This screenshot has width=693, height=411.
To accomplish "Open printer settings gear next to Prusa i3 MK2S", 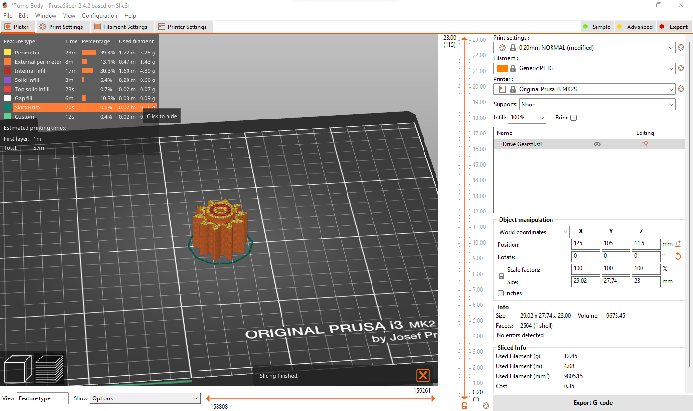I will tap(681, 89).
